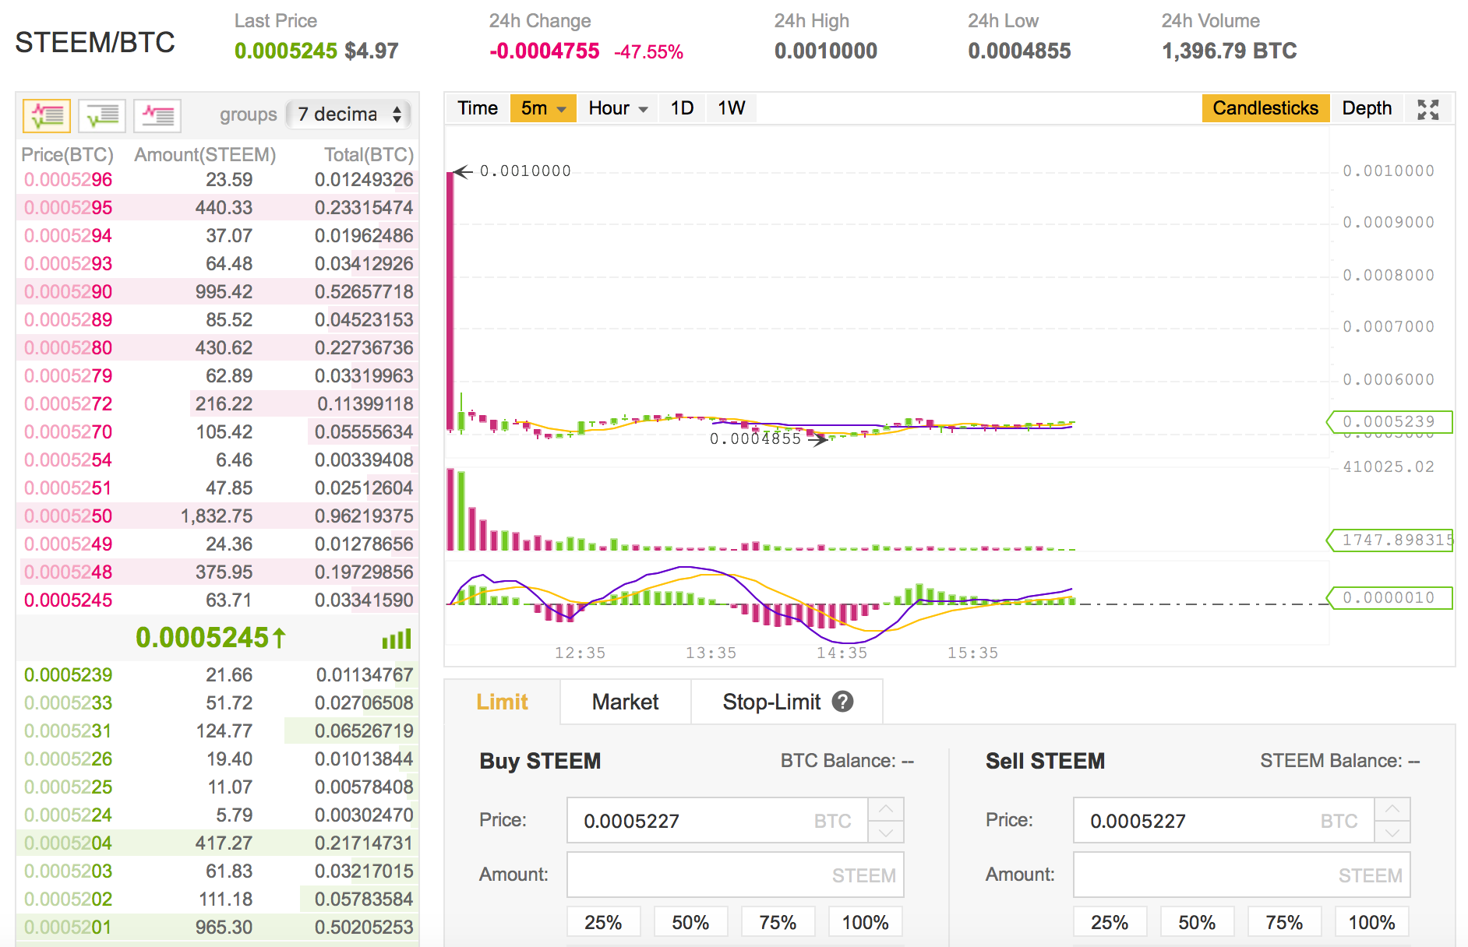Select sell order at price 0.0005290
1468x947 pixels.
(217, 292)
